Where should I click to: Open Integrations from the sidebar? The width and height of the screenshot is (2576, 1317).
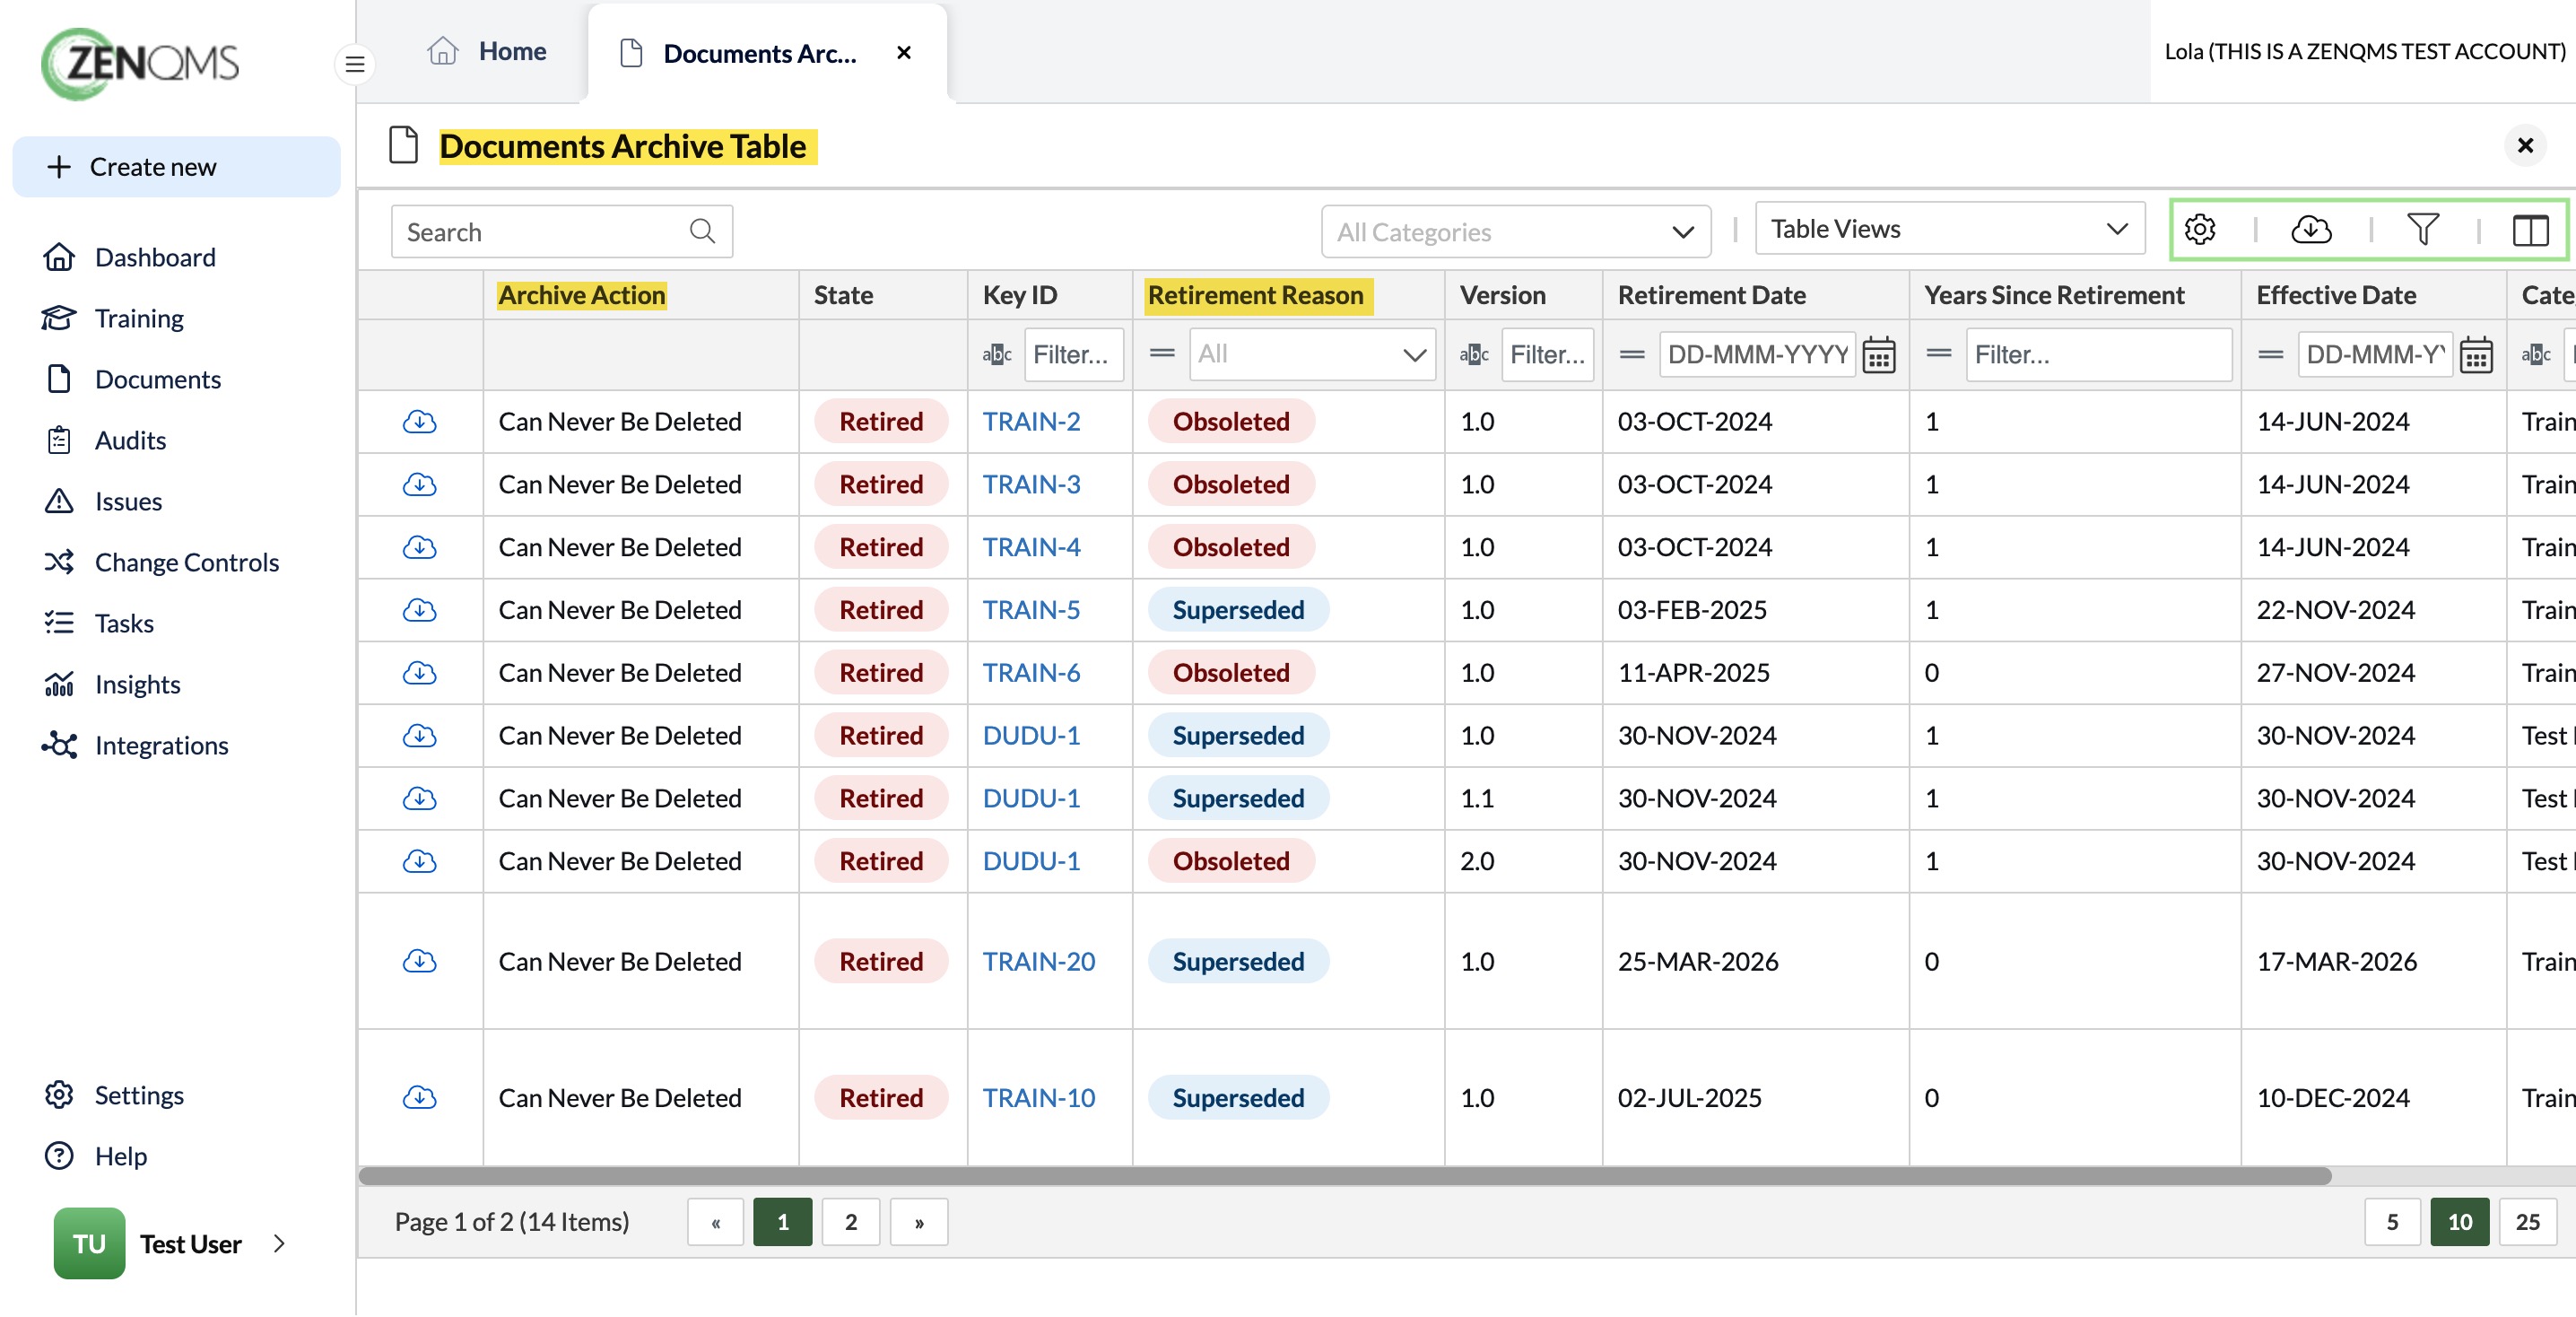coord(161,745)
